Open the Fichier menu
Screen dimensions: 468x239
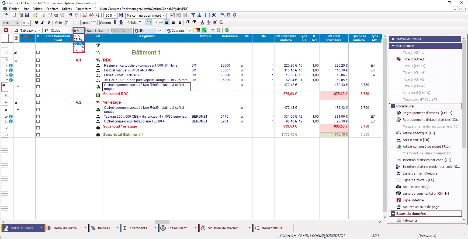click(14, 9)
